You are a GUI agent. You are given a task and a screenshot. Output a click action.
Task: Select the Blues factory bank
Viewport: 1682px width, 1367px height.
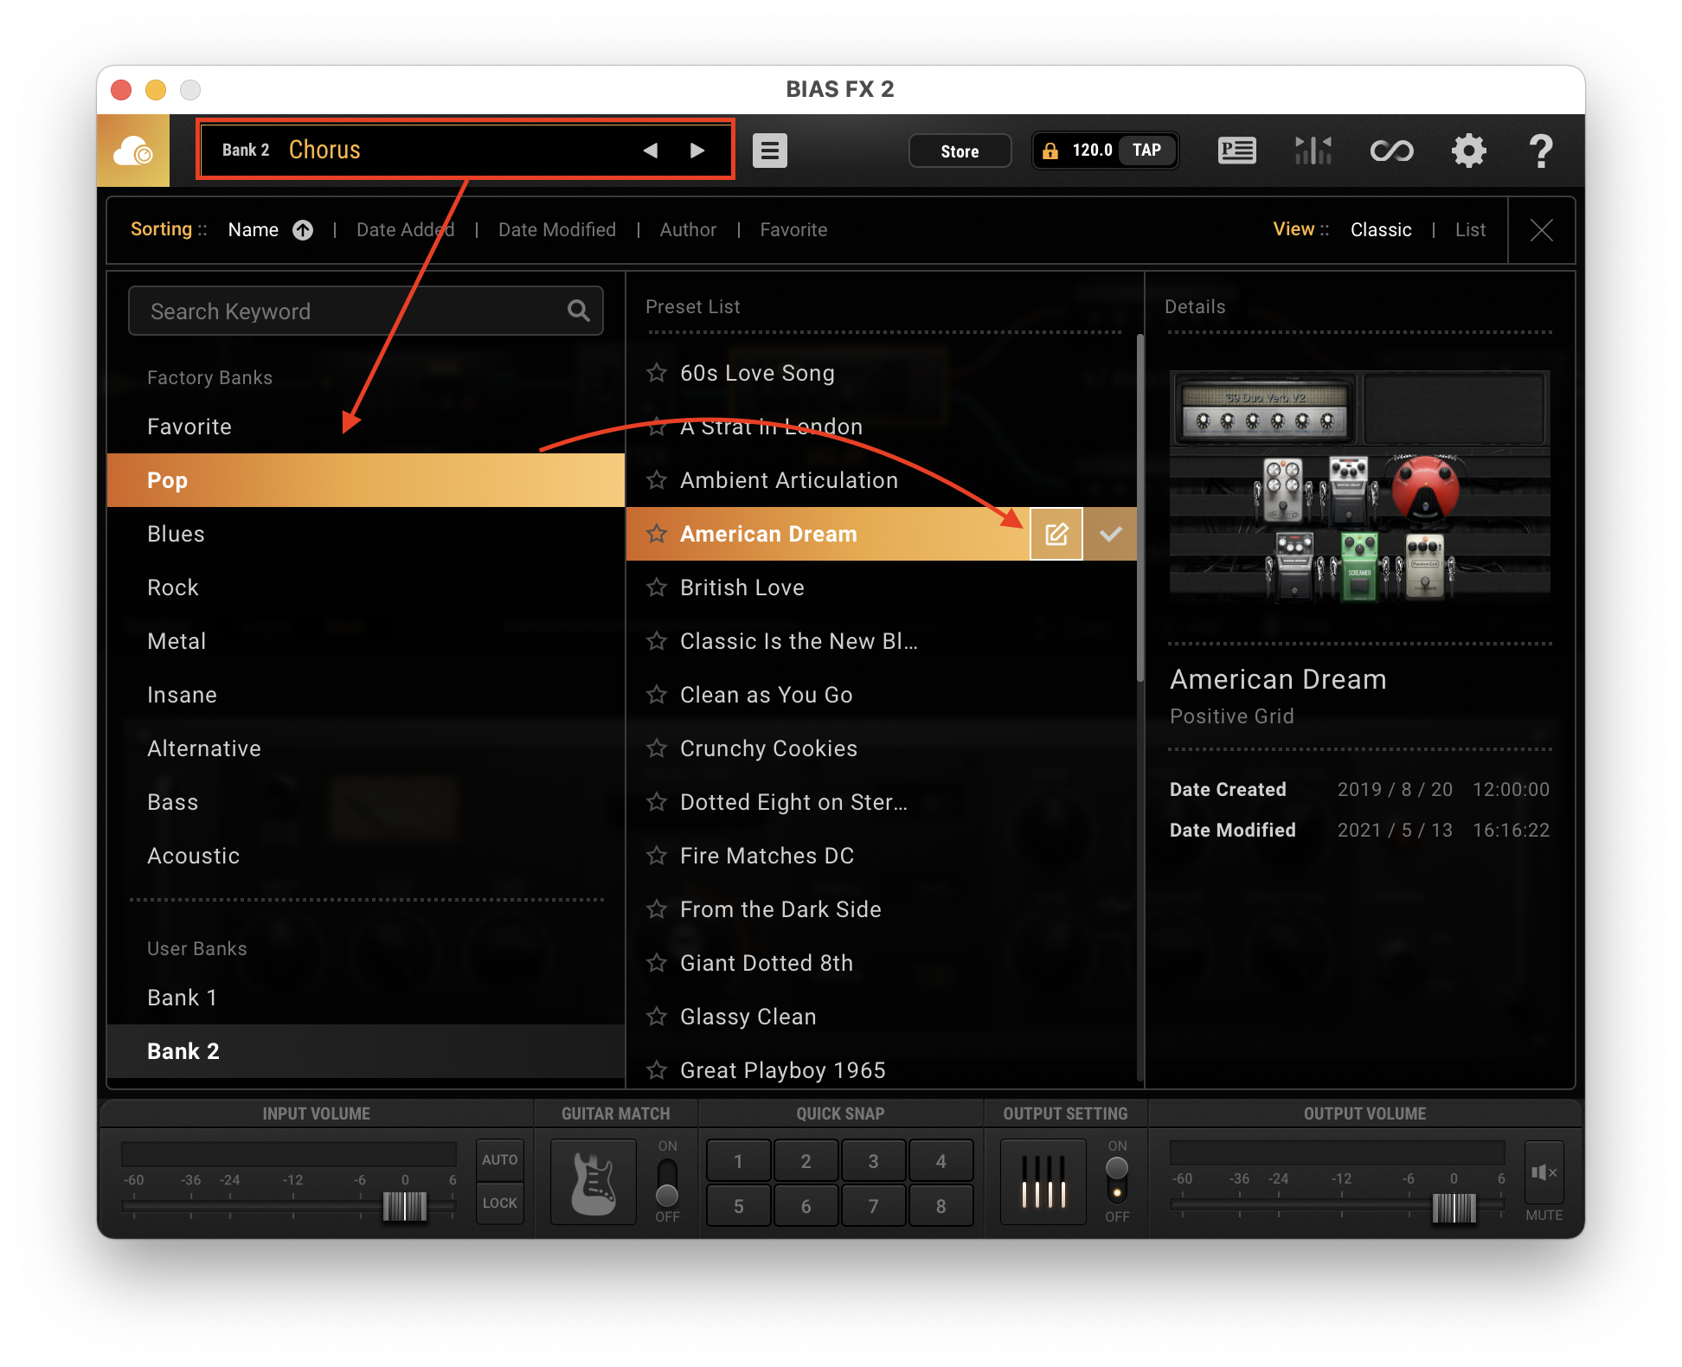(x=365, y=534)
